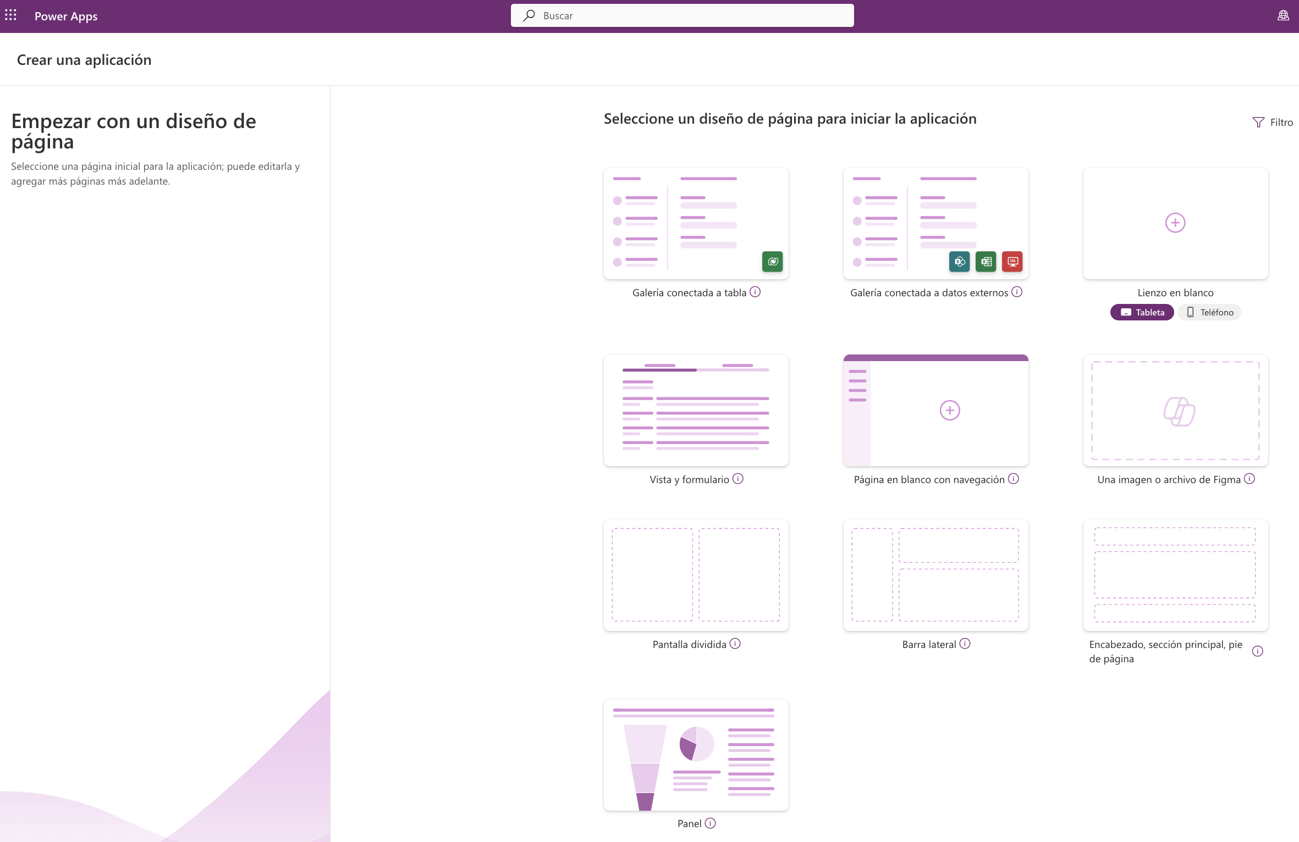Show info for Vista y formulario

[x=738, y=479]
